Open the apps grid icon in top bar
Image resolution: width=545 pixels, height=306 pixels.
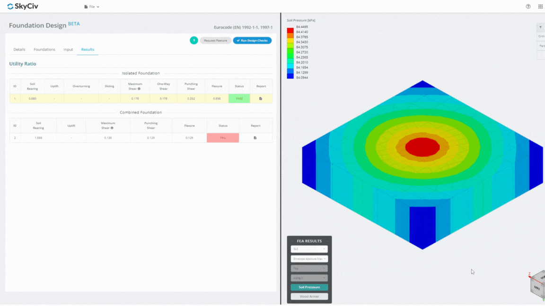click(x=540, y=6)
